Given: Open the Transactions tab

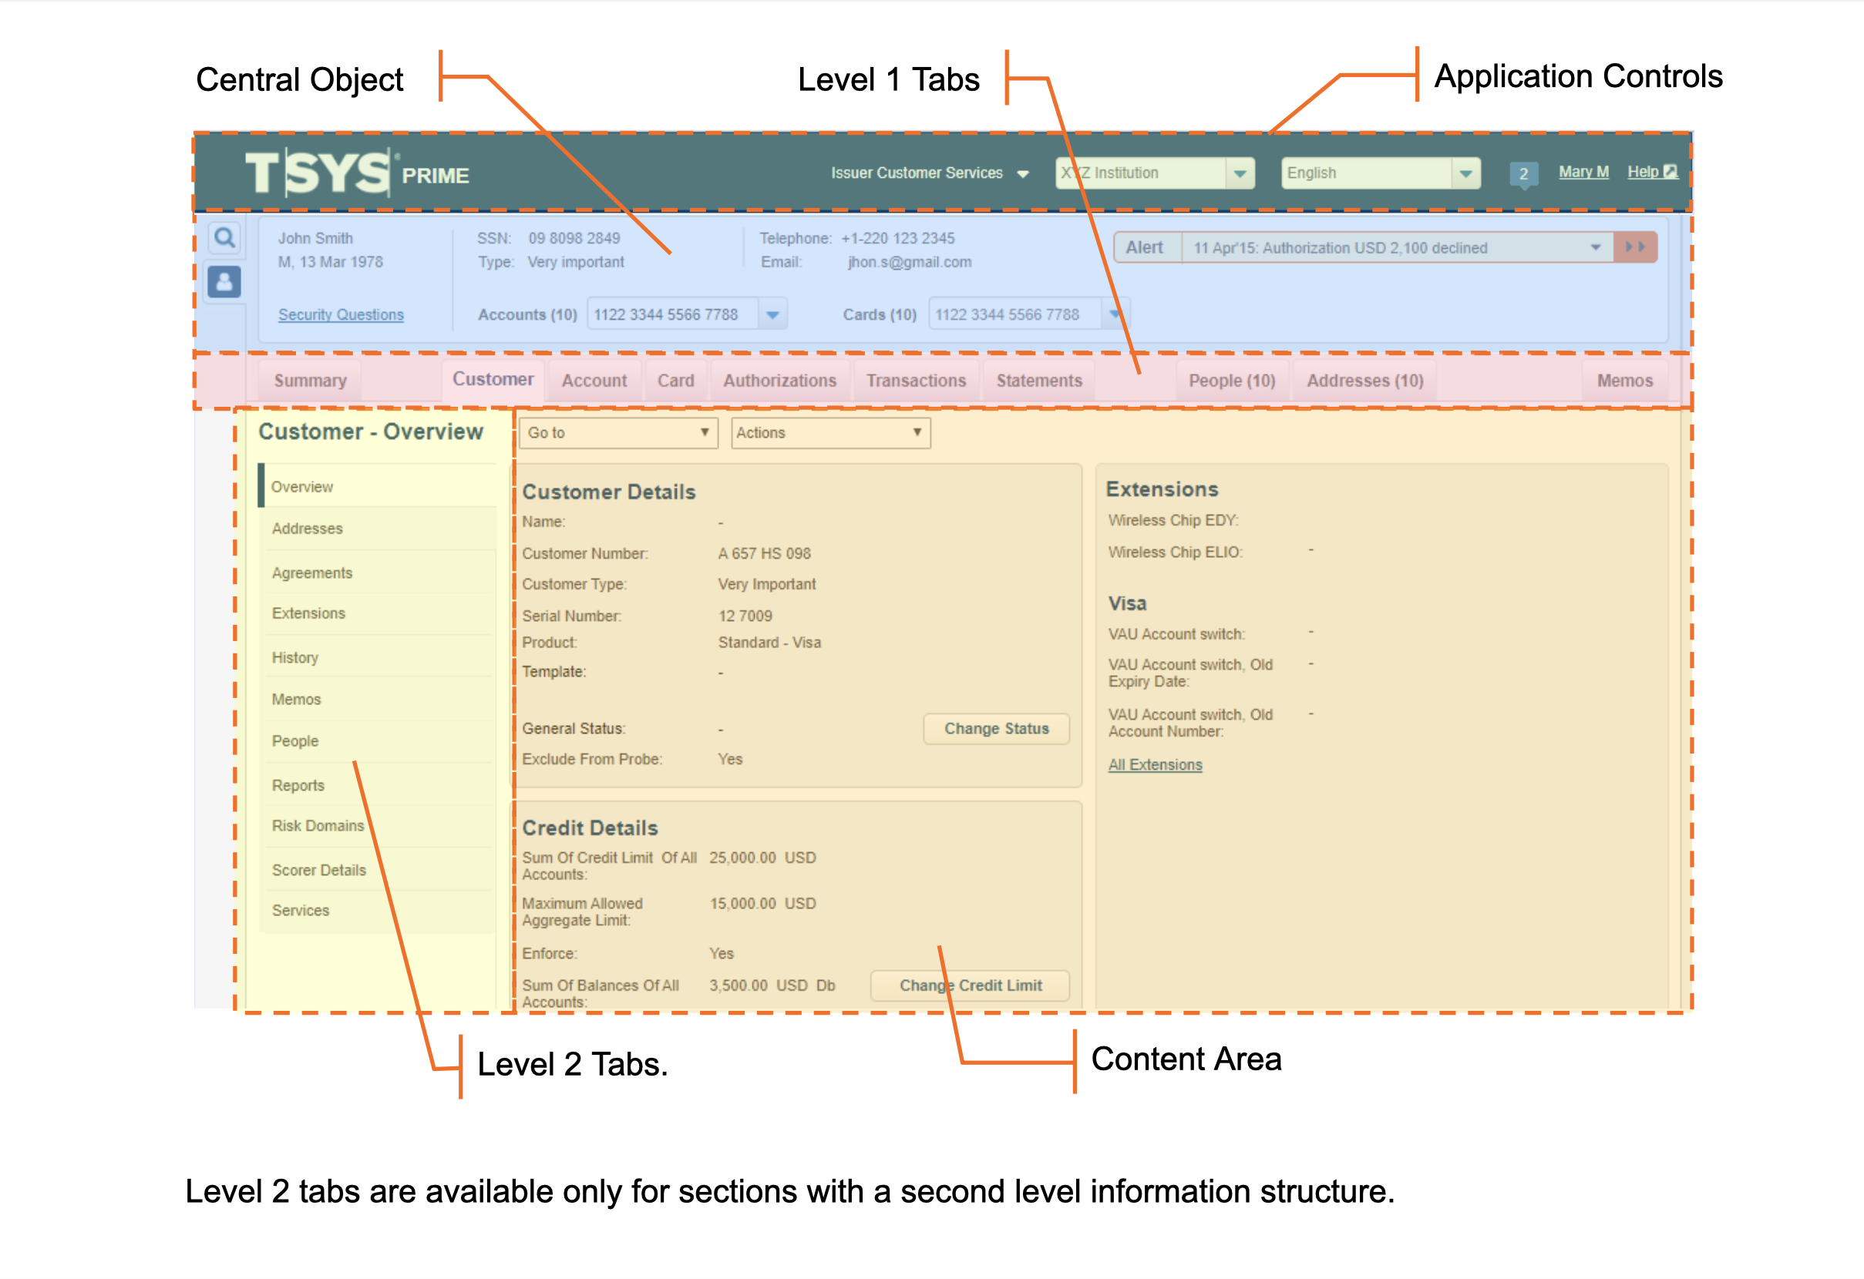Looking at the screenshot, I should [916, 381].
